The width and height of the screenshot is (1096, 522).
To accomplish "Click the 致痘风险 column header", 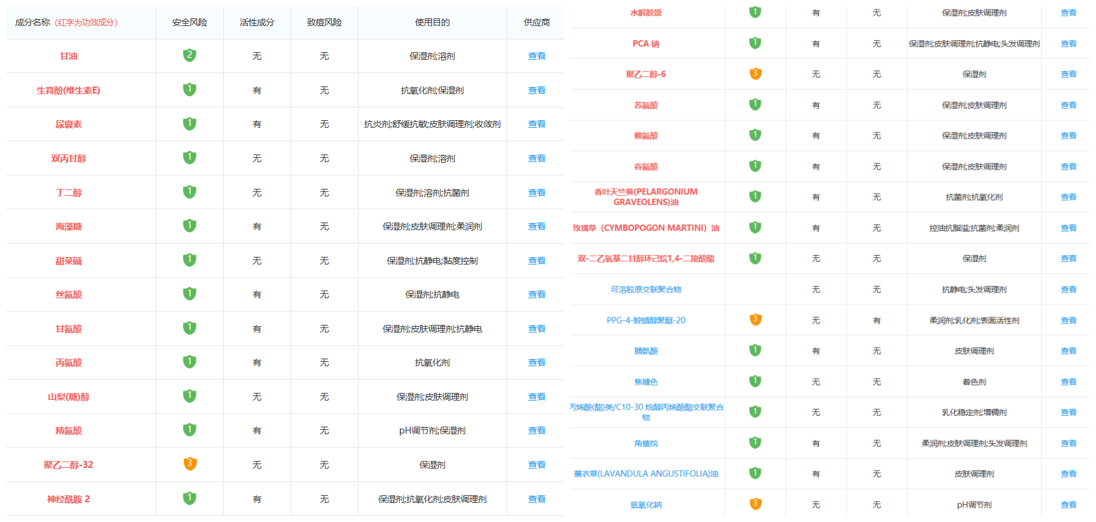I will click(324, 22).
